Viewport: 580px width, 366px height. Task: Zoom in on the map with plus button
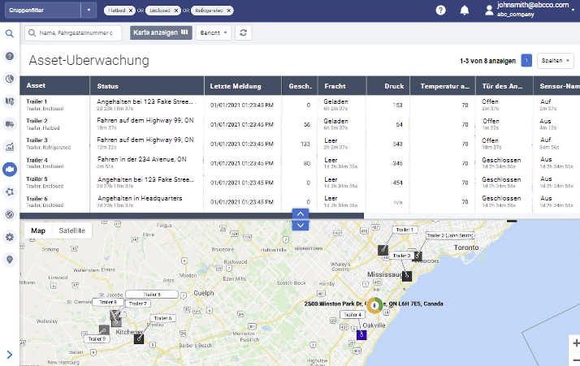[x=575, y=343]
